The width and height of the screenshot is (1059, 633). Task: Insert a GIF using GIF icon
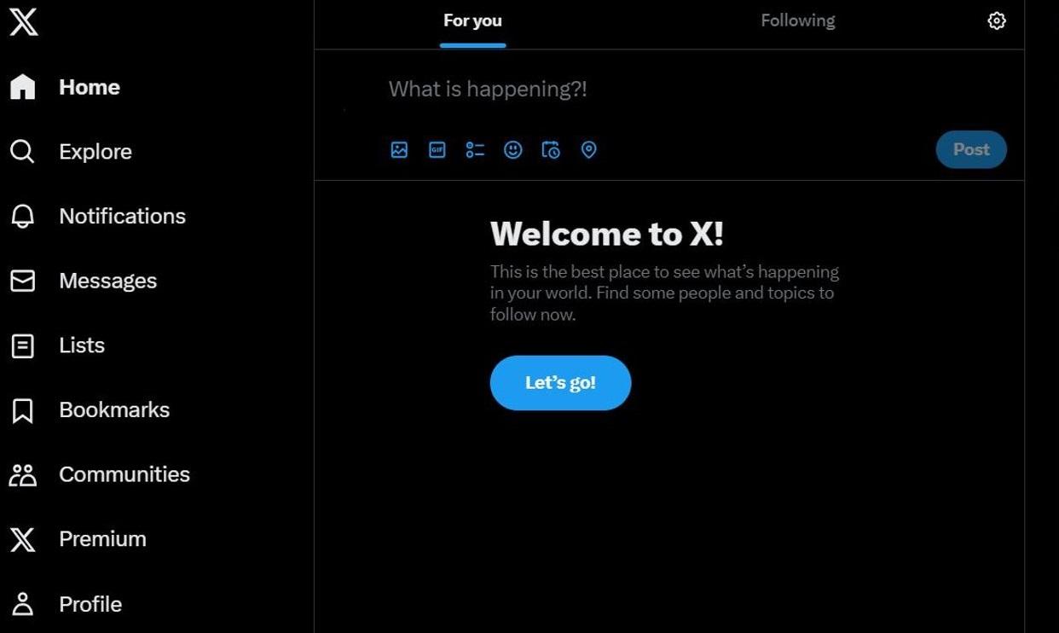click(x=437, y=150)
